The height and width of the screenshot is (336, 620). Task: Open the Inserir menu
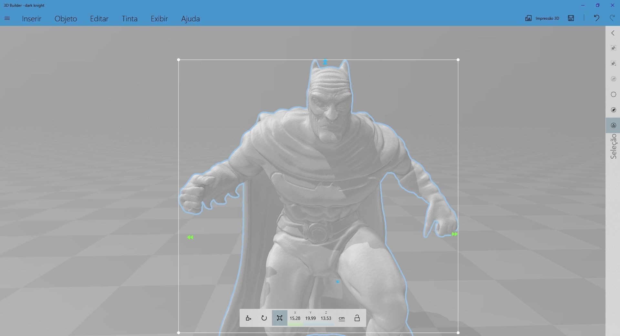[x=32, y=18]
